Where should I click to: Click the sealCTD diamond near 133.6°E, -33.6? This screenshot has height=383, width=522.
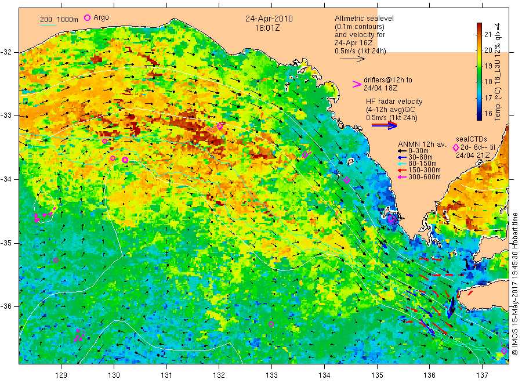coord(305,154)
